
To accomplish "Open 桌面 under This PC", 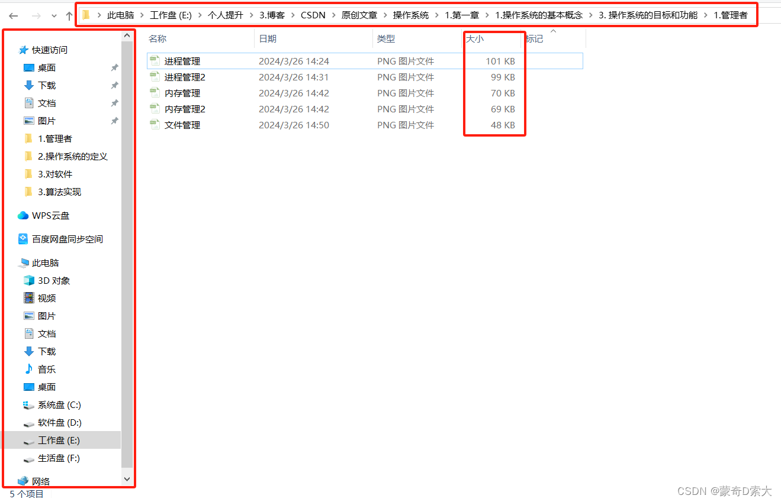I will click(47, 387).
